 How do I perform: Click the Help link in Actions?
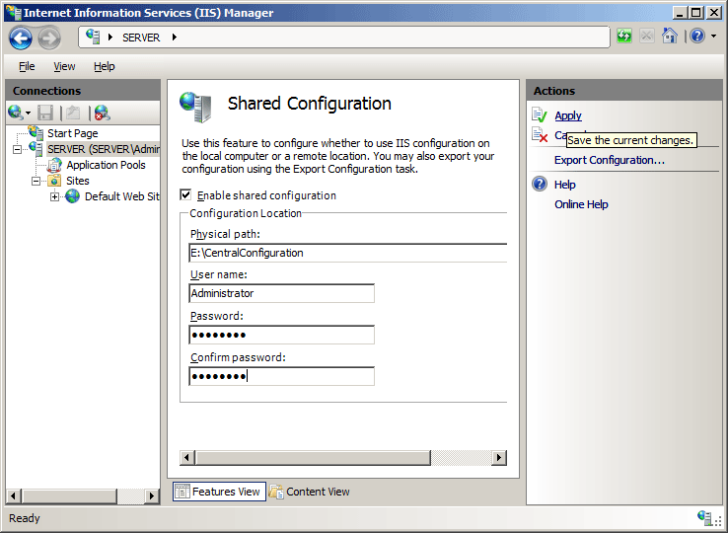(x=564, y=185)
